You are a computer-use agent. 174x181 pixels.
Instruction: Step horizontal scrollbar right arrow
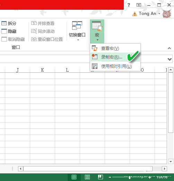[x=165, y=169]
